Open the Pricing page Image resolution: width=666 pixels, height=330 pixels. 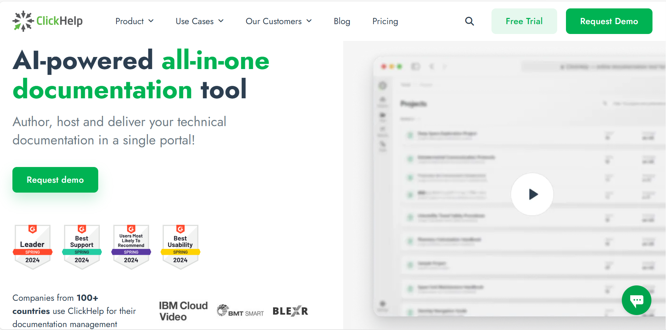tap(385, 21)
